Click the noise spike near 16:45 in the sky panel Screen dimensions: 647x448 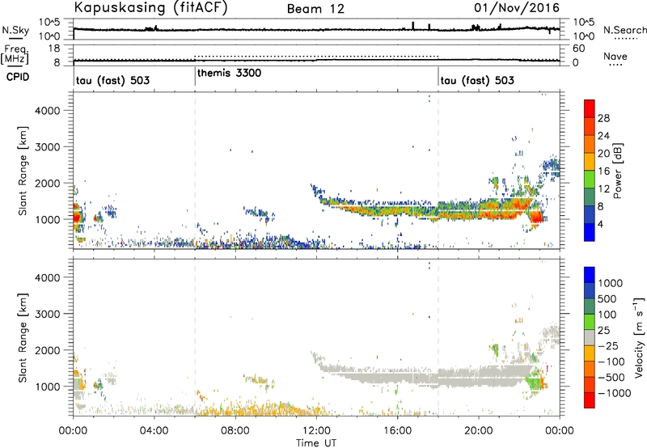(x=412, y=26)
